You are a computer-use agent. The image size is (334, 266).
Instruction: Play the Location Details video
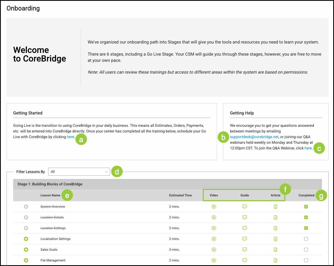(214, 217)
